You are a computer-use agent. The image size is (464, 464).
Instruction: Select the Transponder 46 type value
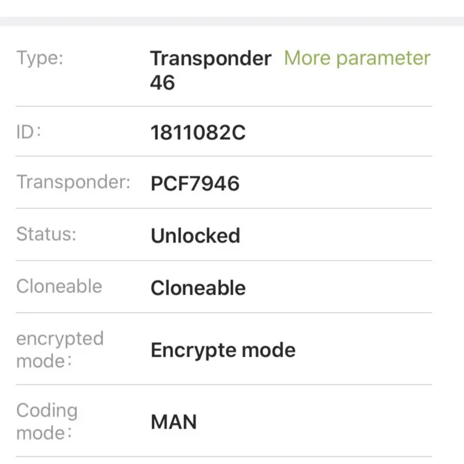coord(211,70)
